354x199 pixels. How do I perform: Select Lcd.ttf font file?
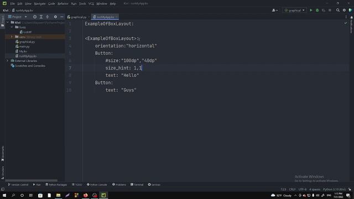click(x=27, y=32)
